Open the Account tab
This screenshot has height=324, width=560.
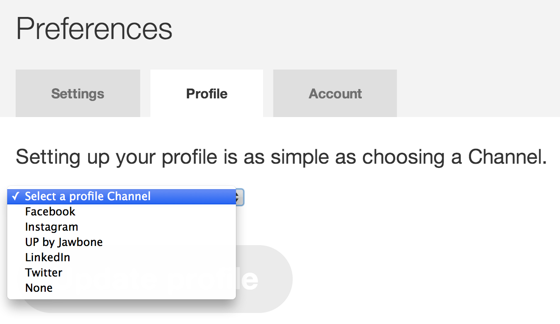point(335,93)
